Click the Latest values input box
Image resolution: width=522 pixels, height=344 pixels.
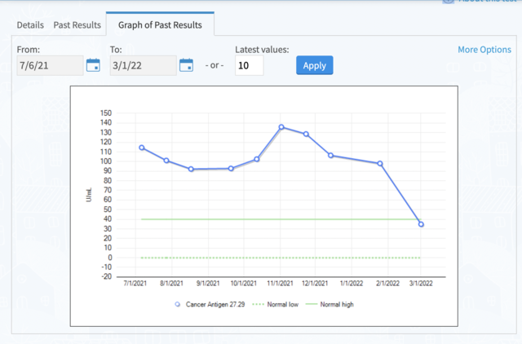[x=250, y=65]
